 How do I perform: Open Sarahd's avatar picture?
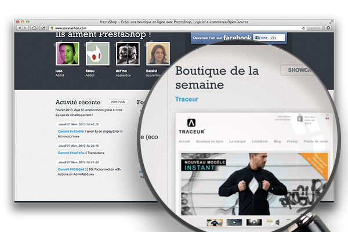coord(158,54)
